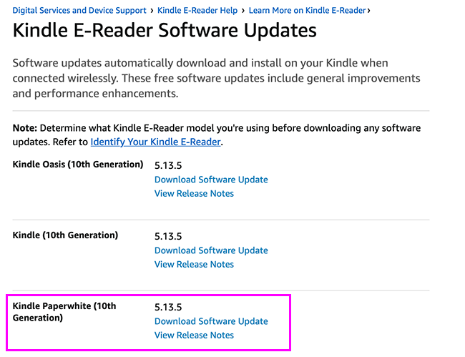View Release Notes for Kindle Oasis
This screenshot has width=465, height=357.
(194, 193)
